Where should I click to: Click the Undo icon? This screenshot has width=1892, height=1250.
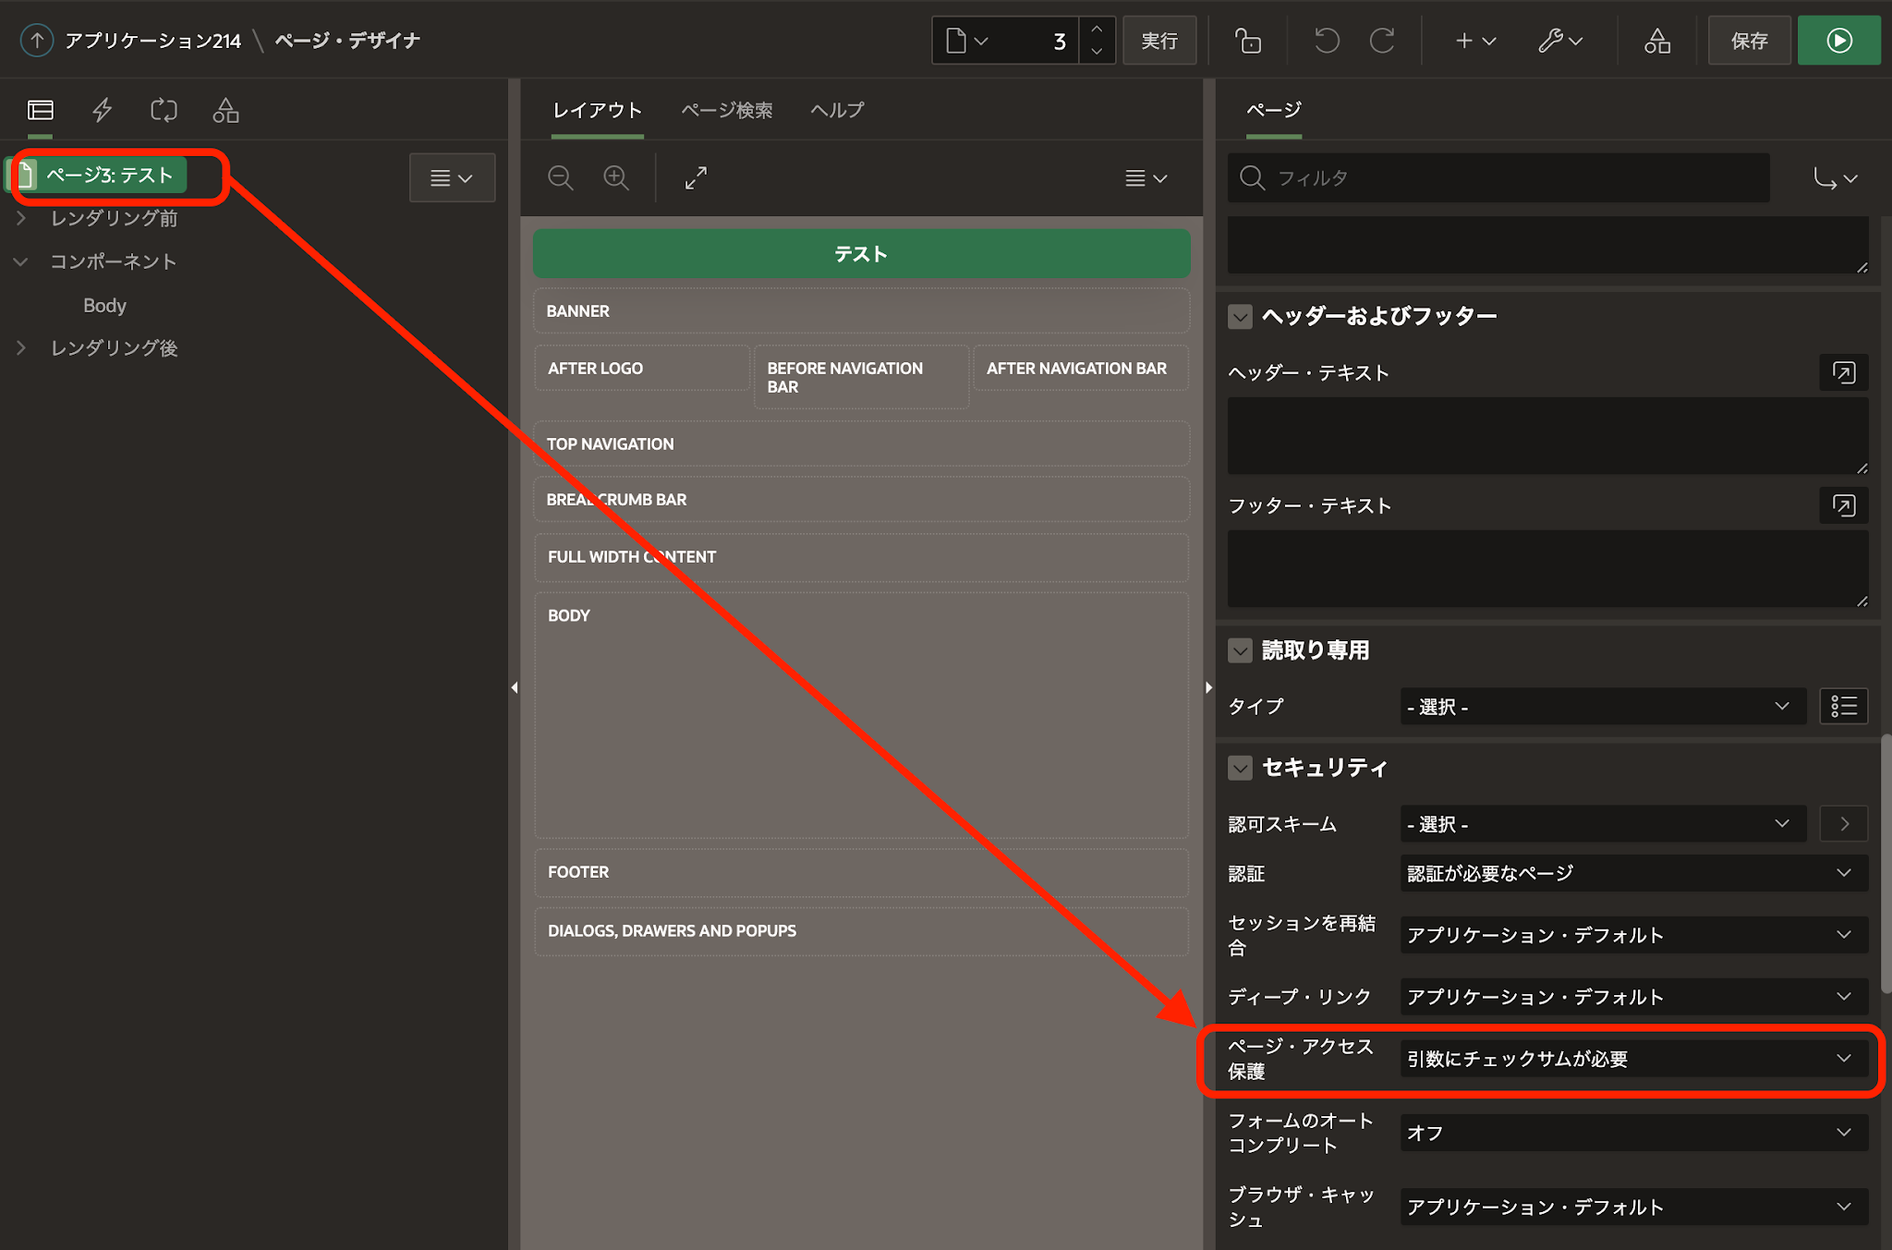pyautogui.click(x=1327, y=41)
